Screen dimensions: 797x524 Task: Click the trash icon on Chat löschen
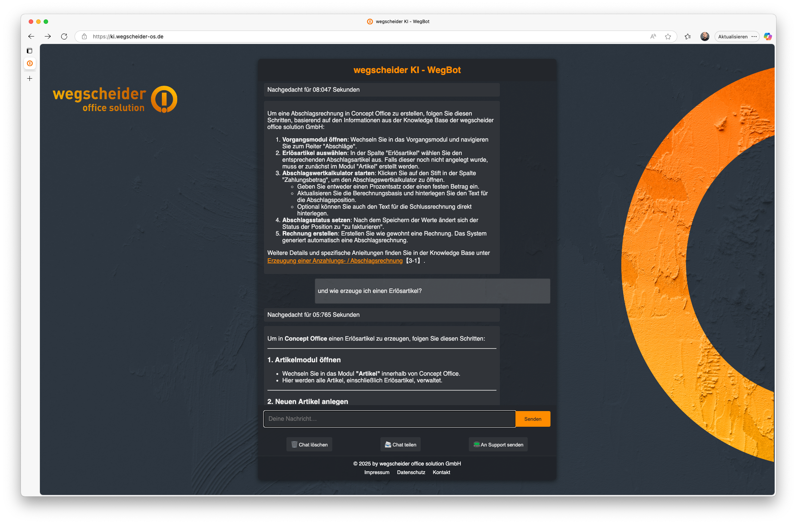294,445
